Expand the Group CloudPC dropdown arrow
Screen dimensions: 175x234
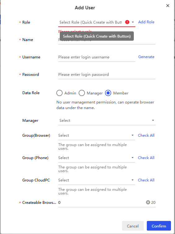click(133, 180)
